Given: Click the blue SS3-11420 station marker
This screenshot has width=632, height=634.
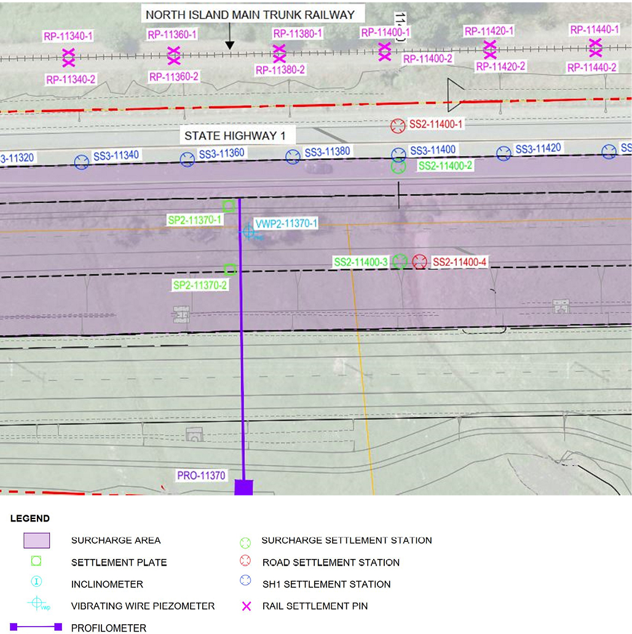Looking at the screenshot, I should 504,153.
